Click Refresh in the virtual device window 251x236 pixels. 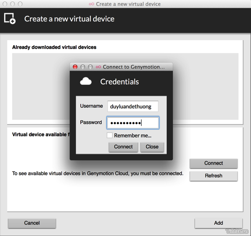[213, 176]
